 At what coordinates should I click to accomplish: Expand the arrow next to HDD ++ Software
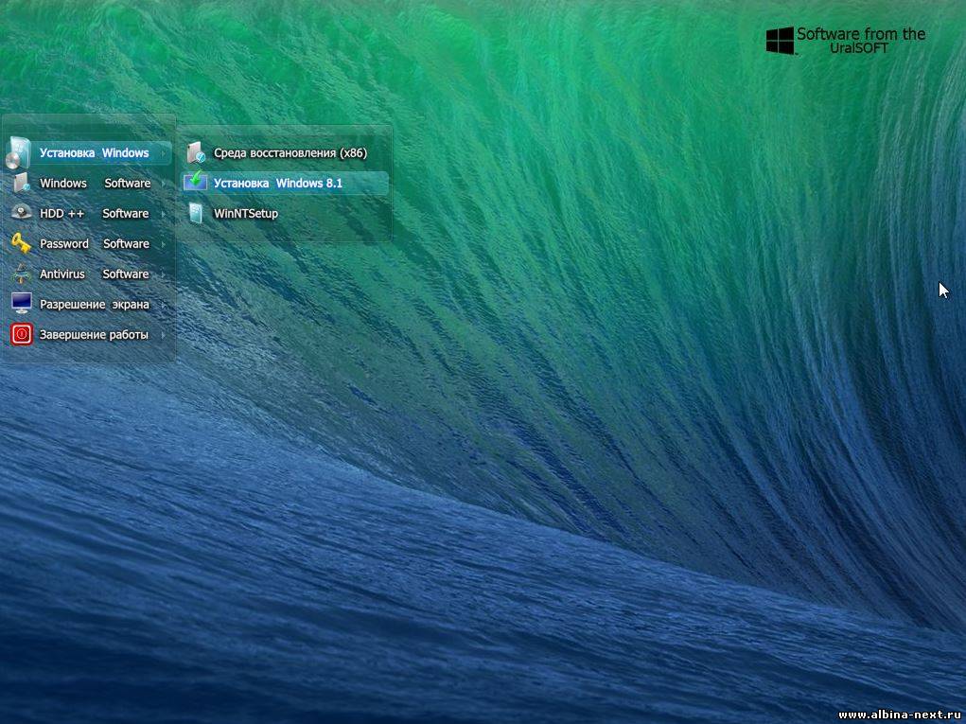(x=164, y=214)
